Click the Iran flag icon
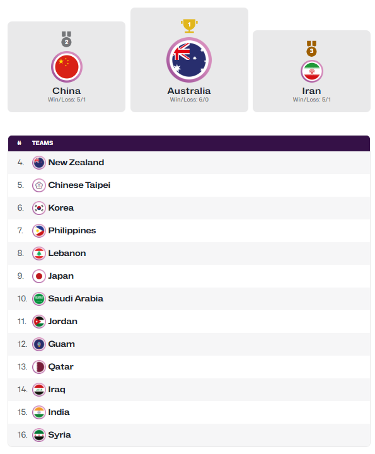375x454 pixels. tap(311, 71)
